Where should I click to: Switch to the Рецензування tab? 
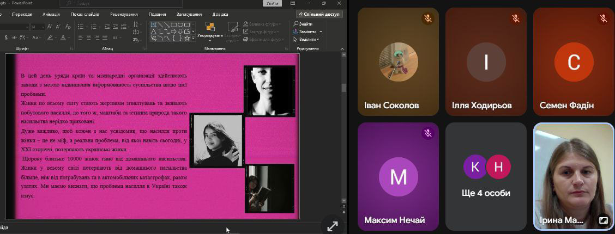(x=123, y=14)
